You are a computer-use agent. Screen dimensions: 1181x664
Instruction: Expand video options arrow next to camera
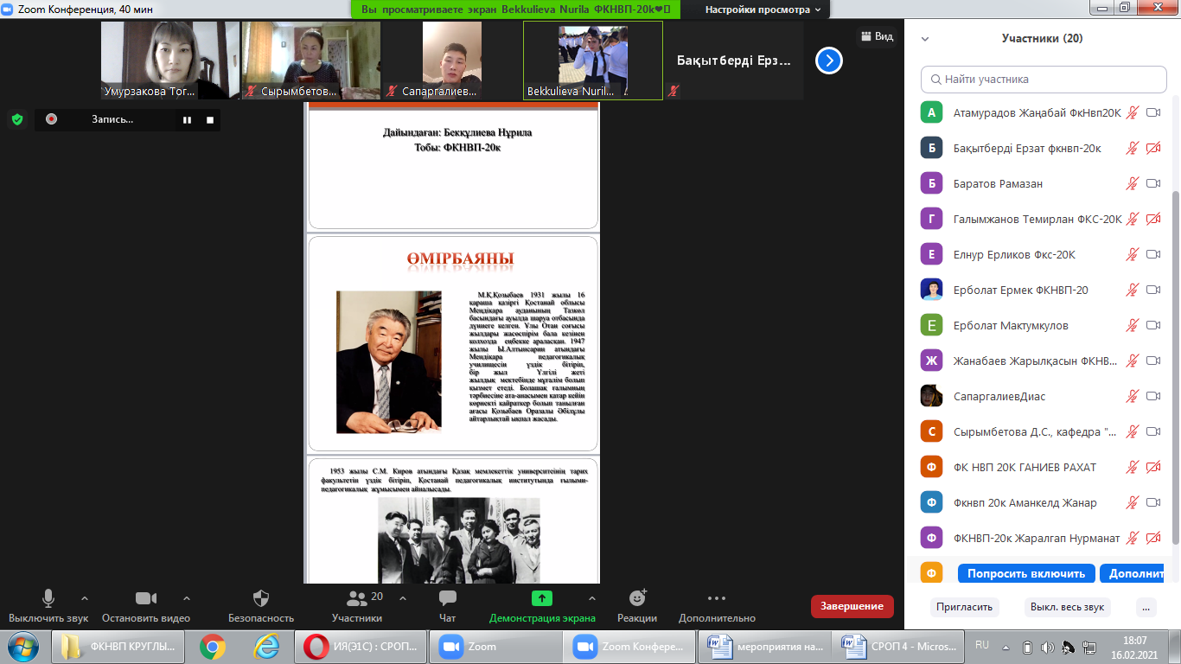187,597
